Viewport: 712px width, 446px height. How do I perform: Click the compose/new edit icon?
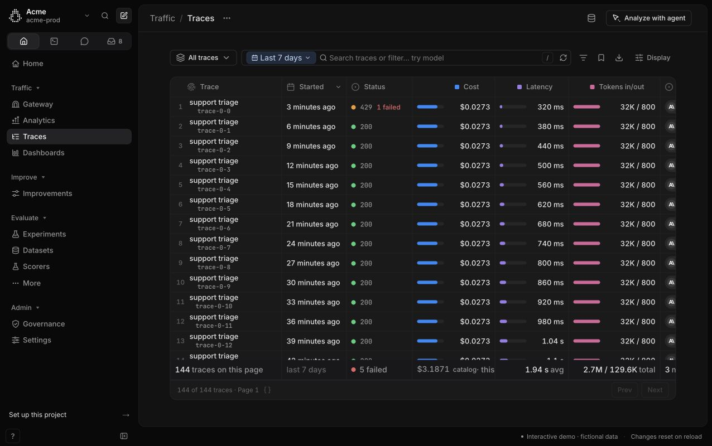[124, 16]
